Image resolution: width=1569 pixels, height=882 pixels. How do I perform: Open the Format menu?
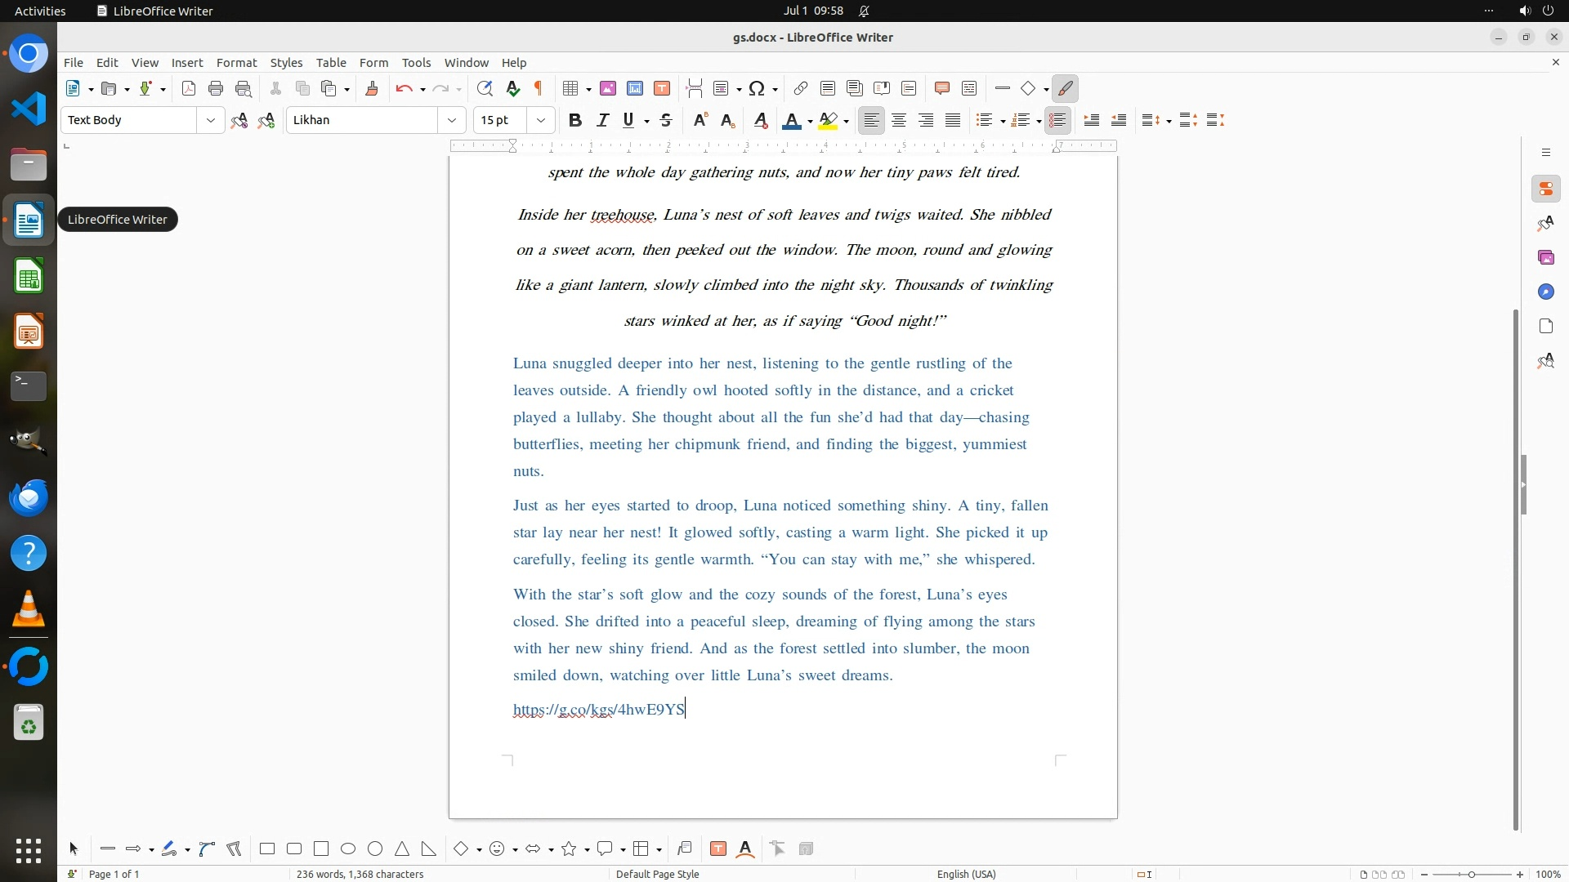coord(236,63)
